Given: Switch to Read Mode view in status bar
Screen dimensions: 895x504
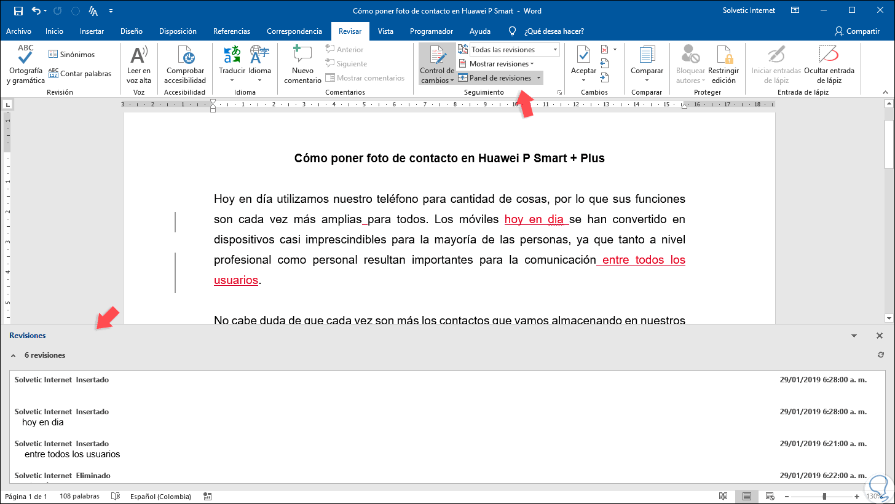Looking at the screenshot, I should (724, 497).
